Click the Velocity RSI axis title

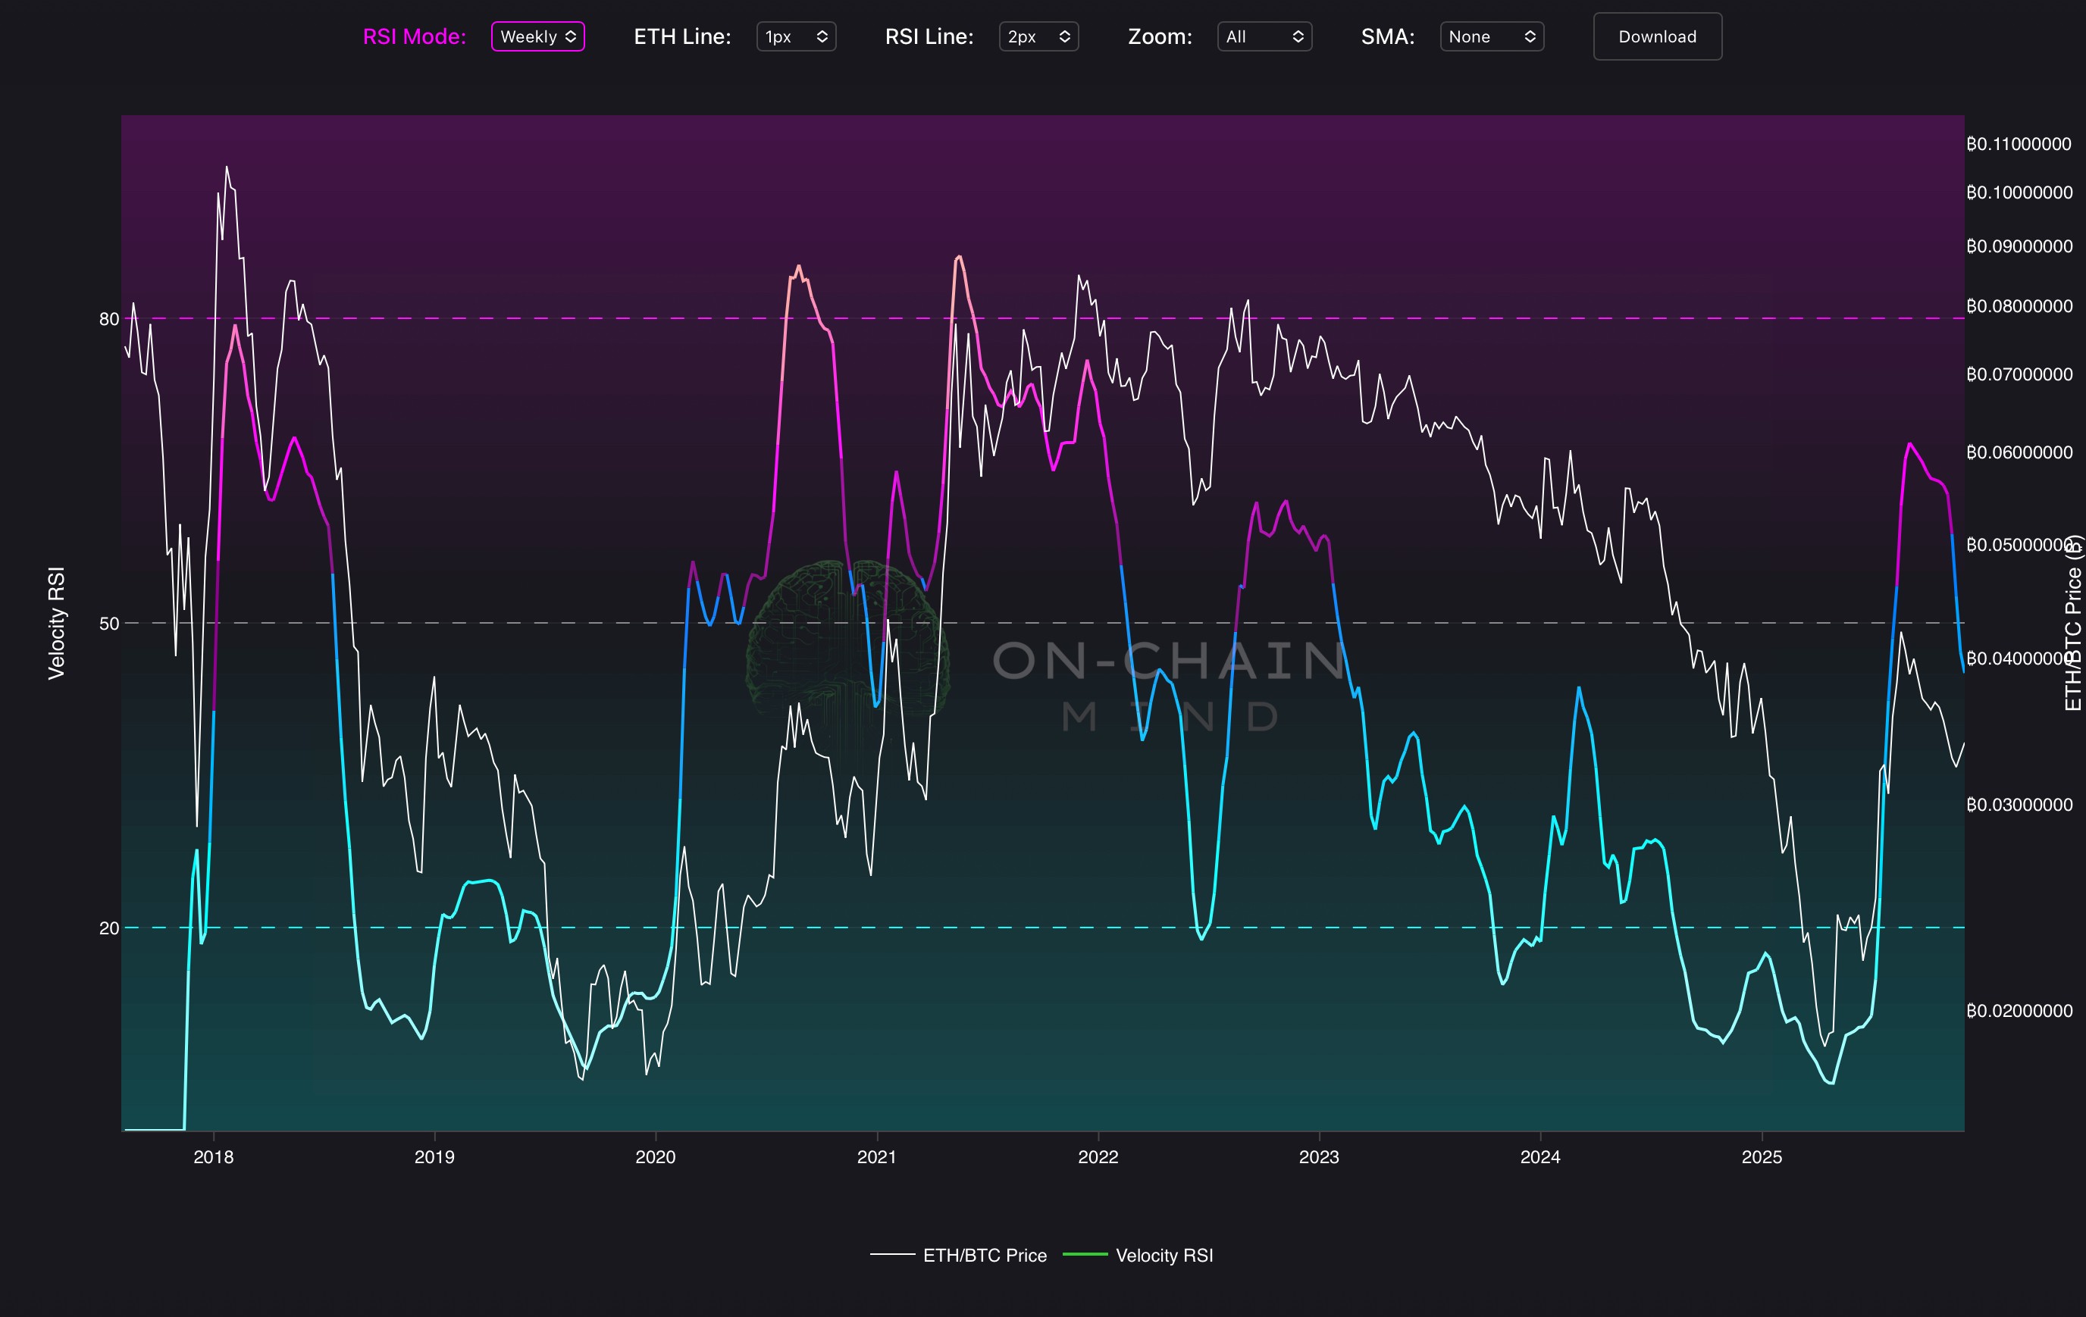(x=56, y=623)
